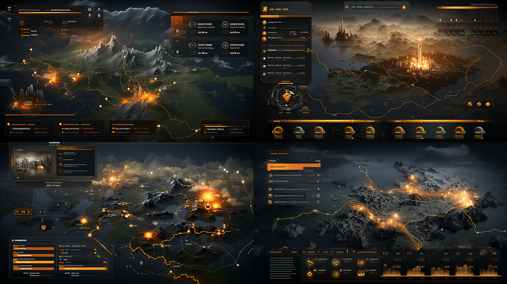Click the star icon in the lower-right stat card

pyautogui.click(x=225, y=46)
